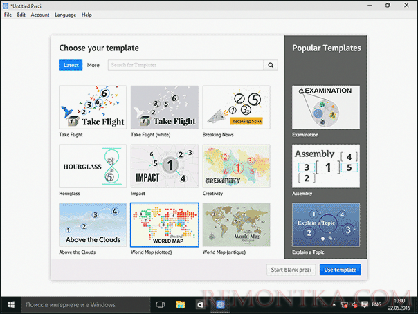Image resolution: width=418 pixels, height=314 pixels.
Task: Click the Use template button
Action: 340,270
